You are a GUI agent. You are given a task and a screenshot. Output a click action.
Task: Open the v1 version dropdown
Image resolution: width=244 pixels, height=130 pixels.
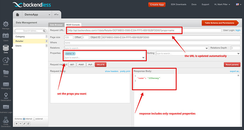tap(56, 14)
